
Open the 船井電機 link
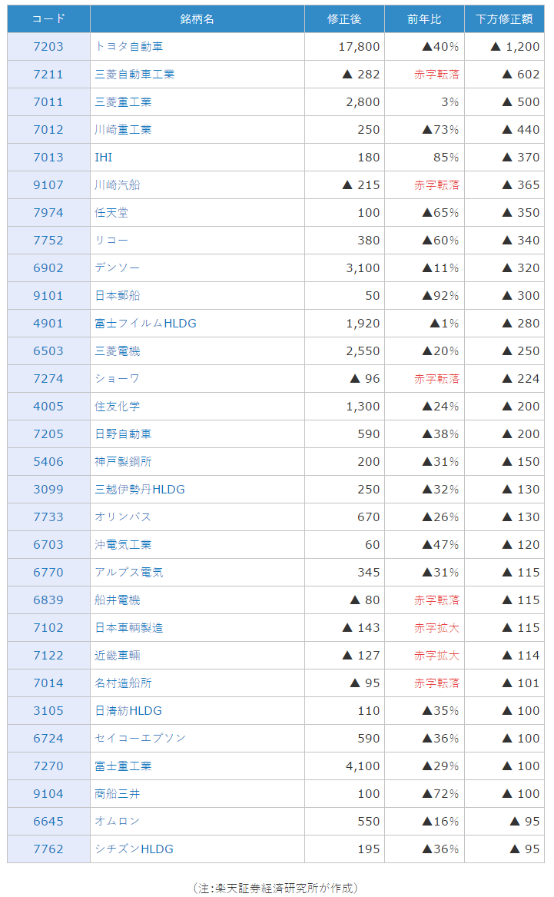pos(118,600)
